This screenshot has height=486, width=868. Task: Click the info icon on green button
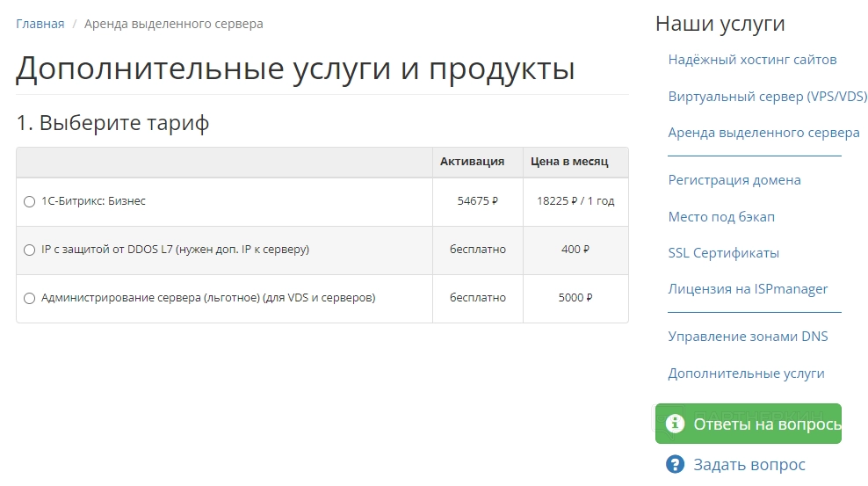[x=675, y=424]
